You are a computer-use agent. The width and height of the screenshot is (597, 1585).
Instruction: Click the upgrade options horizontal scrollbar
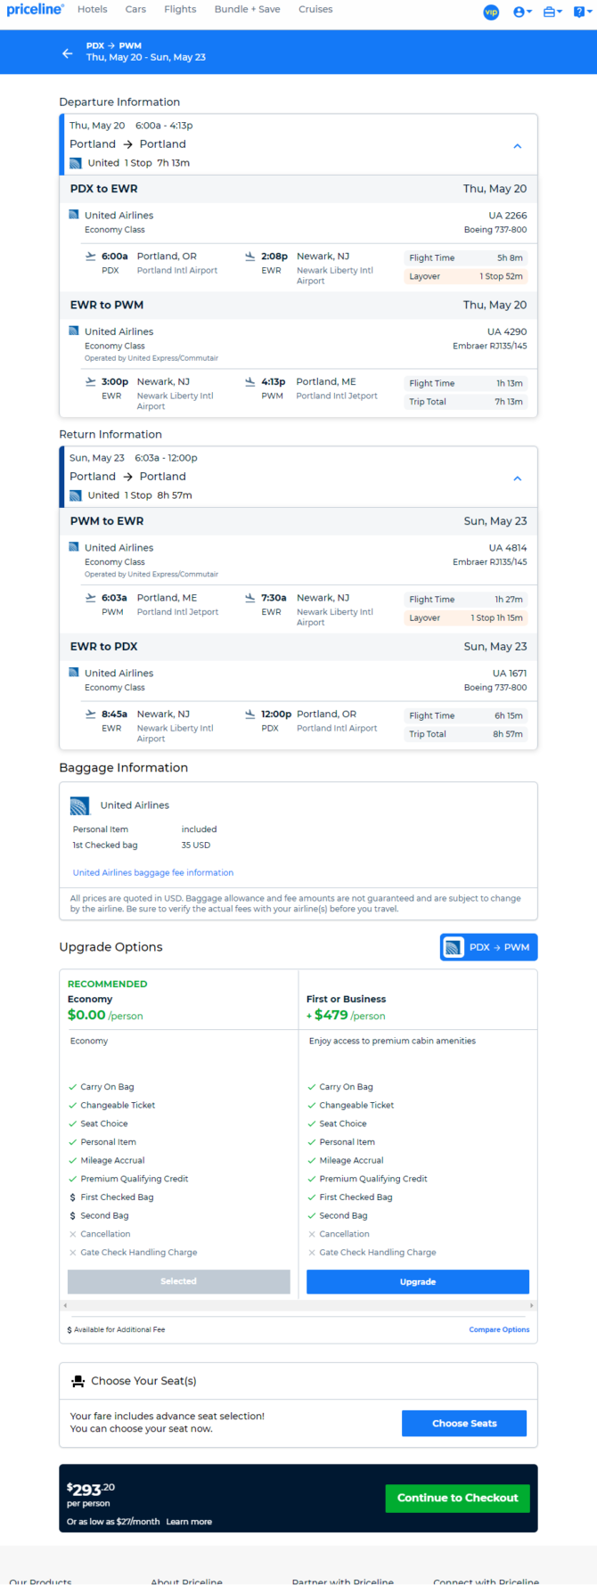tap(298, 1305)
